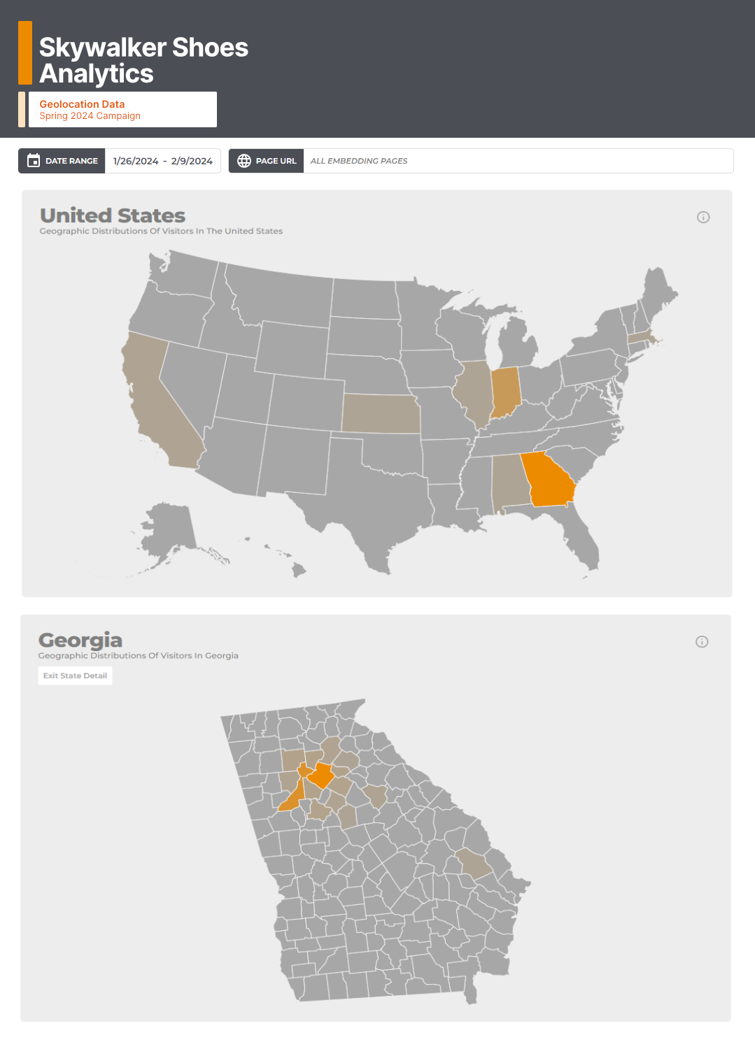Image resolution: width=755 pixels, height=1049 pixels.
Task: Select Massachusetts on the US map
Action: [640, 338]
